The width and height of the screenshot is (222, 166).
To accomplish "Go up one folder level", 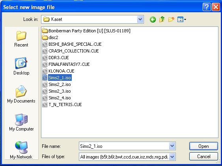I will point(162,19).
